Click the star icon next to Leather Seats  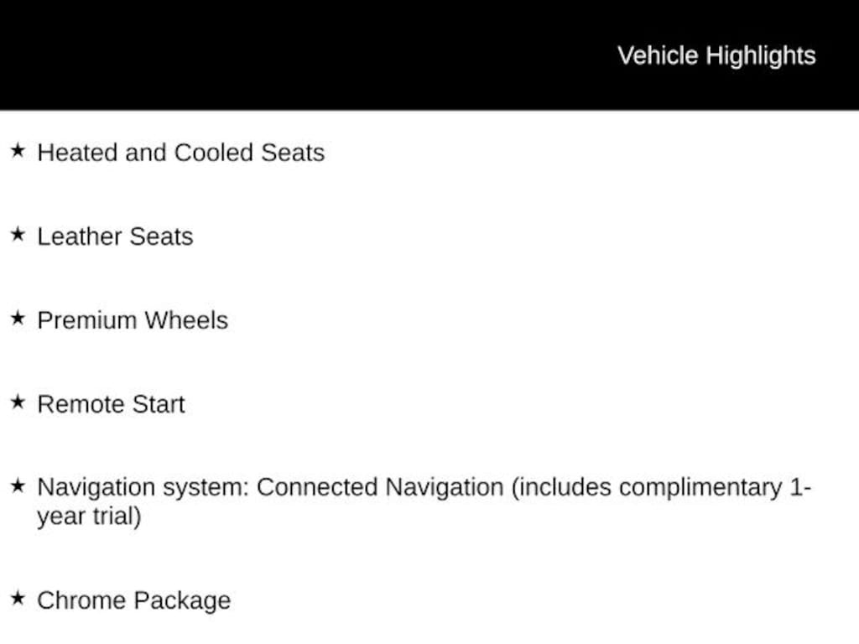[x=18, y=235]
